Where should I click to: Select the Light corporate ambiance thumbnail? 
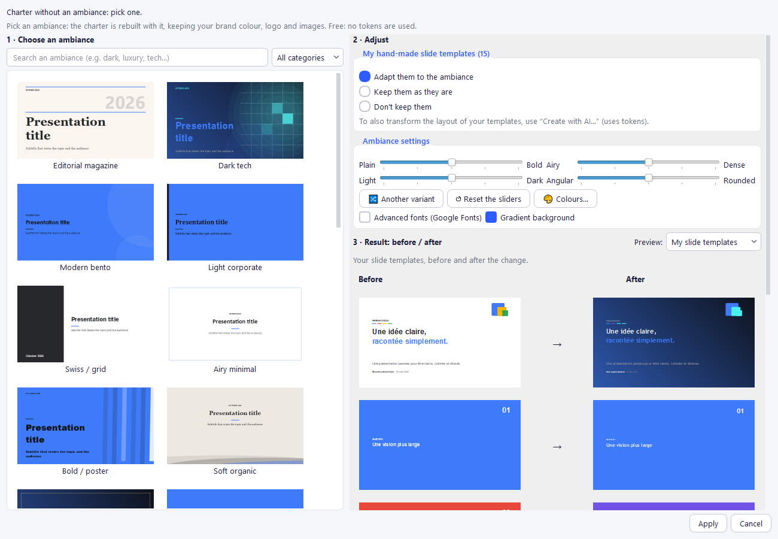point(235,222)
